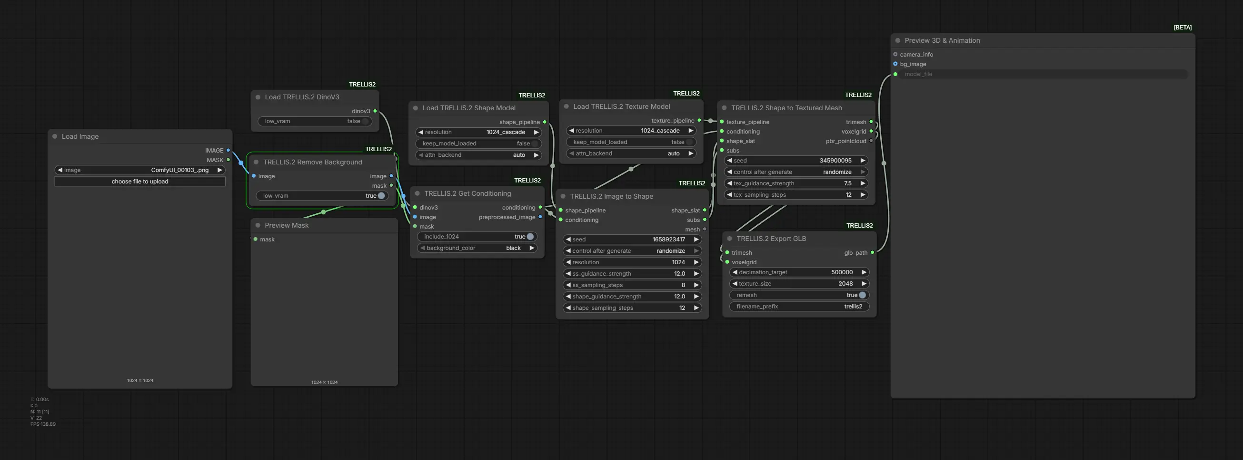Decrease ss_sampling_steps with its left arrow
The image size is (1243, 460).
568,285
